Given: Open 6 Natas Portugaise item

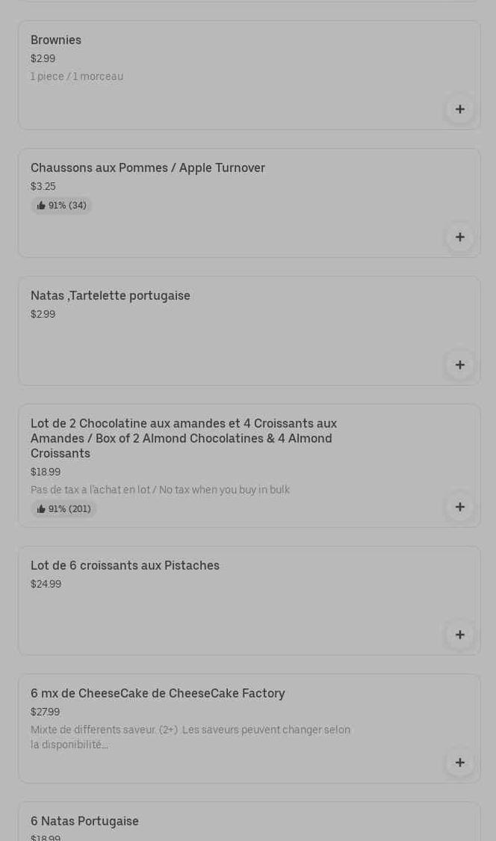Looking at the screenshot, I should 84,822.
